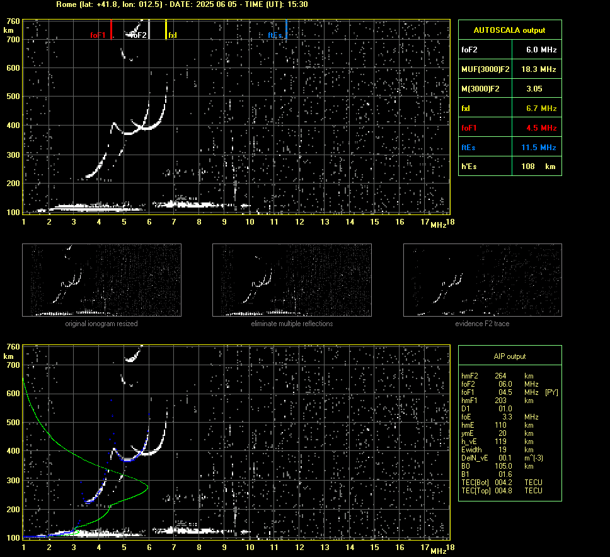Select the ftEs 11.5 MHz value
The width and height of the screenshot is (610, 557).
(x=538, y=147)
